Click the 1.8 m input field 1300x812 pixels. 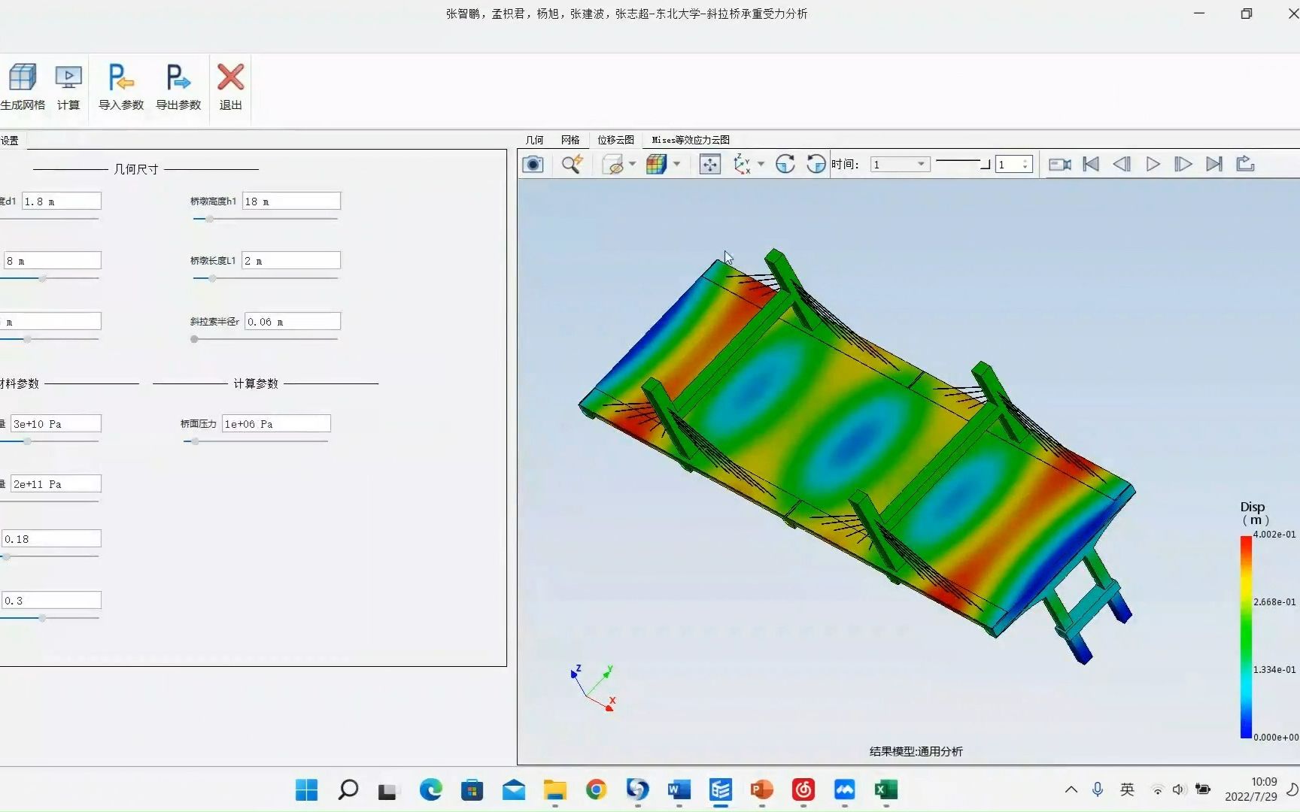click(x=61, y=201)
